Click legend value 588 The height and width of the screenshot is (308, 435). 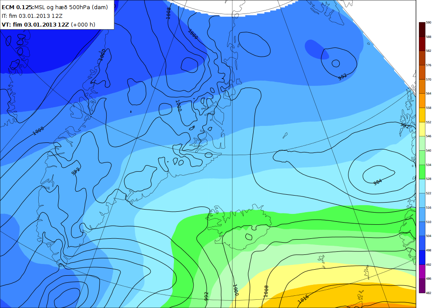click(428, 37)
